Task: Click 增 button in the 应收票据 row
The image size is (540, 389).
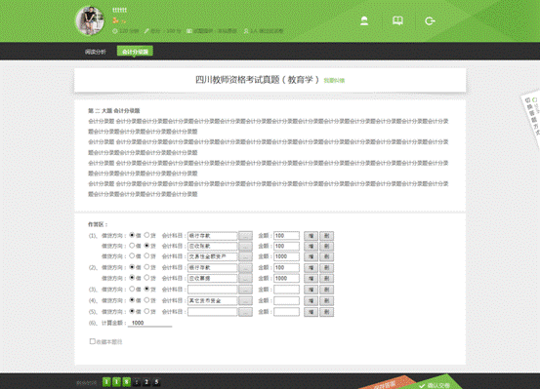Action: coord(311,278)
